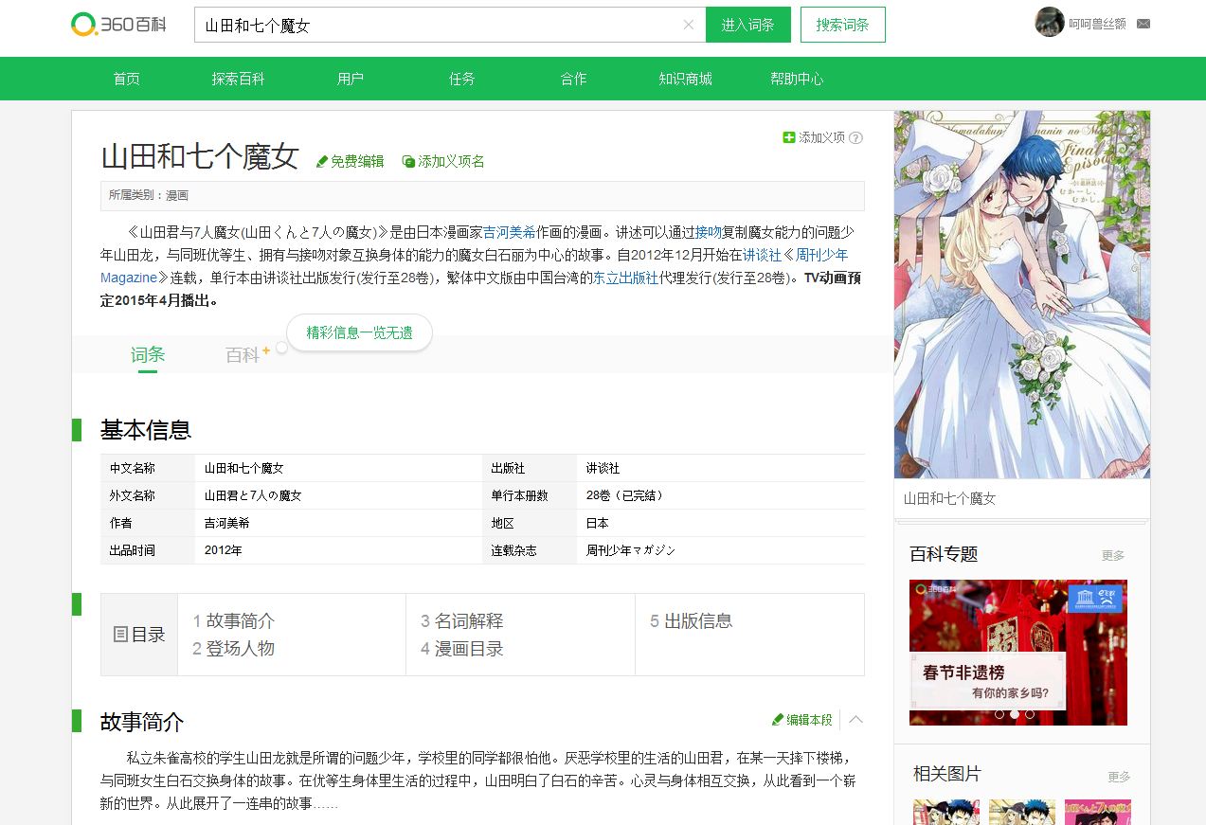Jump to 3 名词解释 in the contents
The width and height of the screenshot is (1206, 825).
(x=461, y=621)
